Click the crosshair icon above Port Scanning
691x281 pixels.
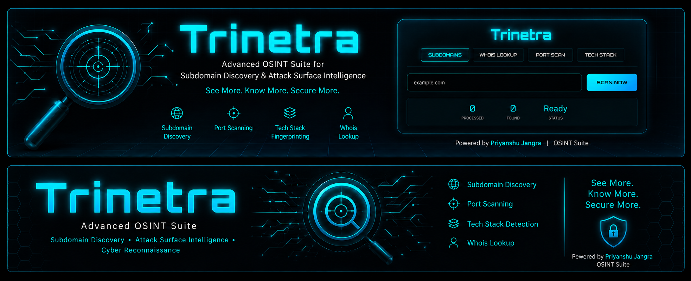point(233,113)
